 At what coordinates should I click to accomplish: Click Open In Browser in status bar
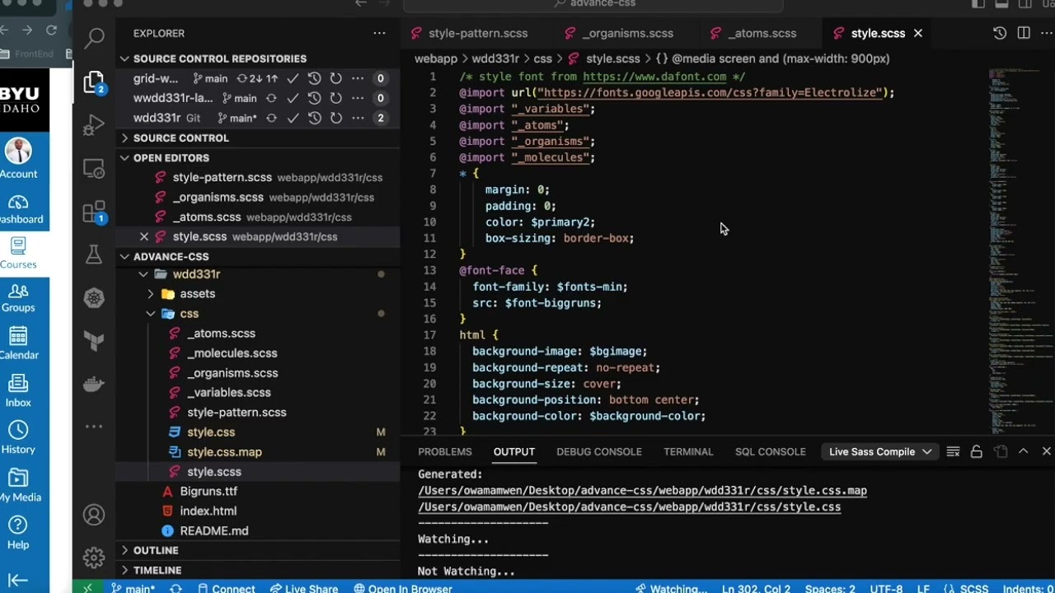click(403, 588)
